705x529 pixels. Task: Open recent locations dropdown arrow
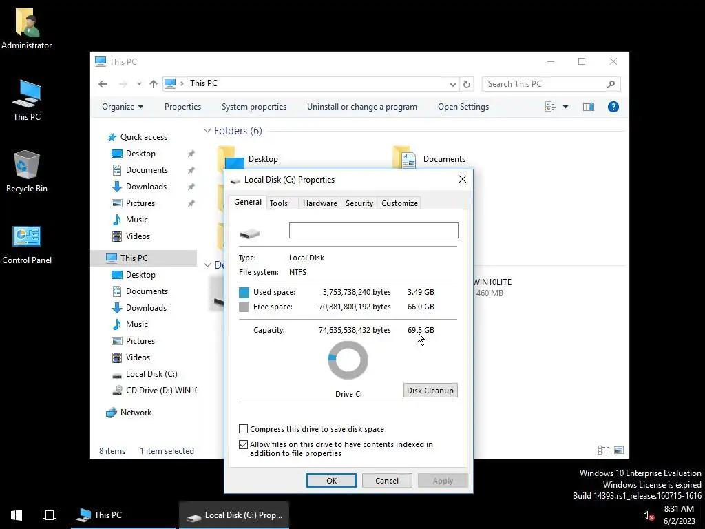click(x=139, y=83)
